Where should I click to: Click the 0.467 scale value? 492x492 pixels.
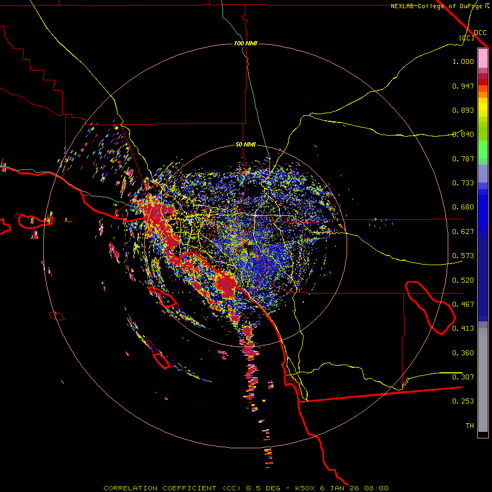click(463, 304)
